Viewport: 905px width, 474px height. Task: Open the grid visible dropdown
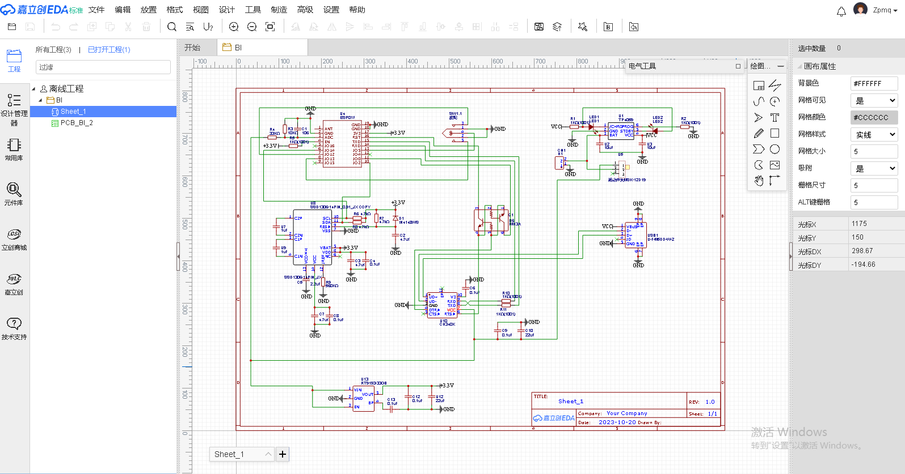coord(874,101)
